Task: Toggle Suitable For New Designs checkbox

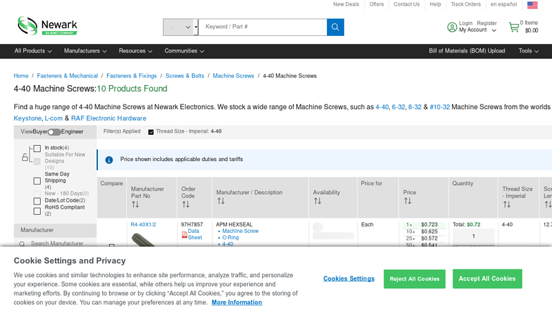Action: [x=37, y=162]
